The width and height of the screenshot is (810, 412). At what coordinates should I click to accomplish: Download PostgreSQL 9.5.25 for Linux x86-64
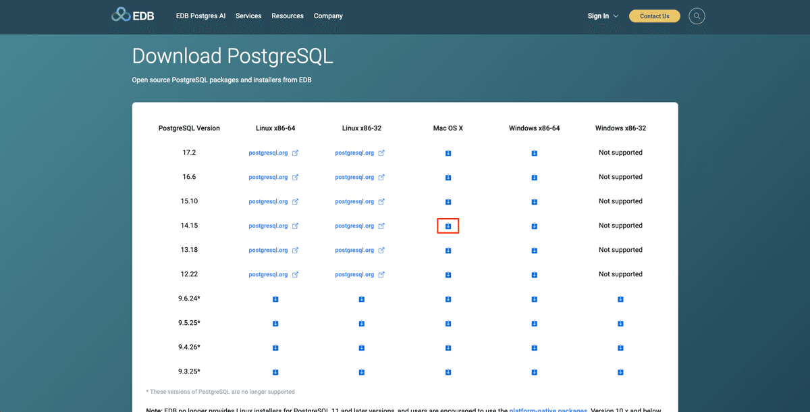click(275, 324)
